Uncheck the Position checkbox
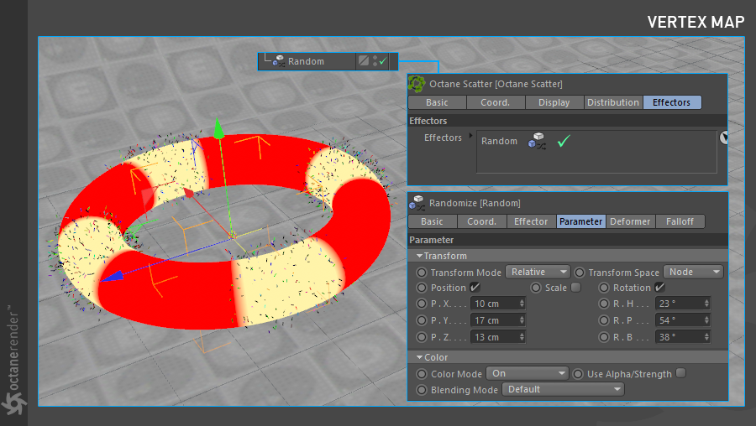The width and height of the screenshot is (756, 426). (x=475, y=288)
